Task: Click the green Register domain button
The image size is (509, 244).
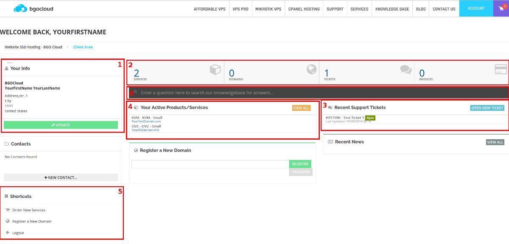Action: tap(300, 164)
